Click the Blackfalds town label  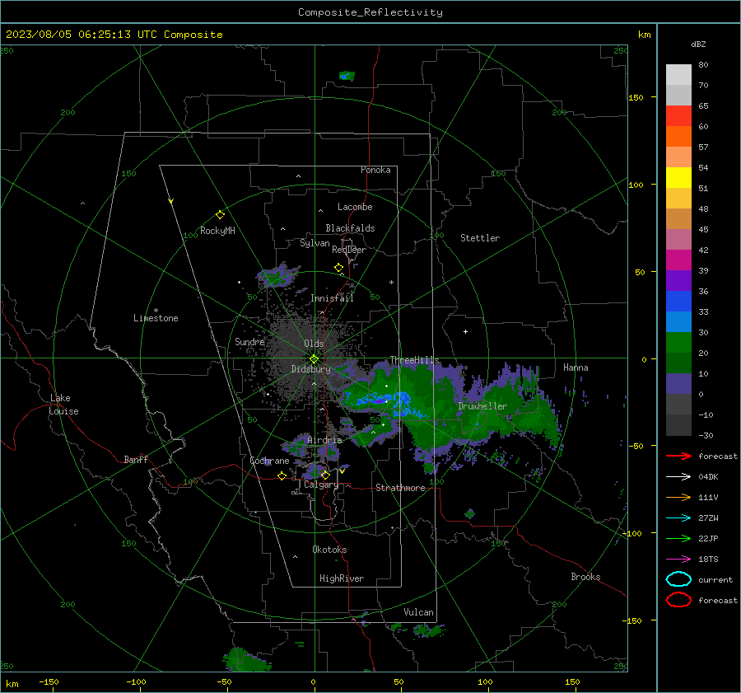[350, 228]
